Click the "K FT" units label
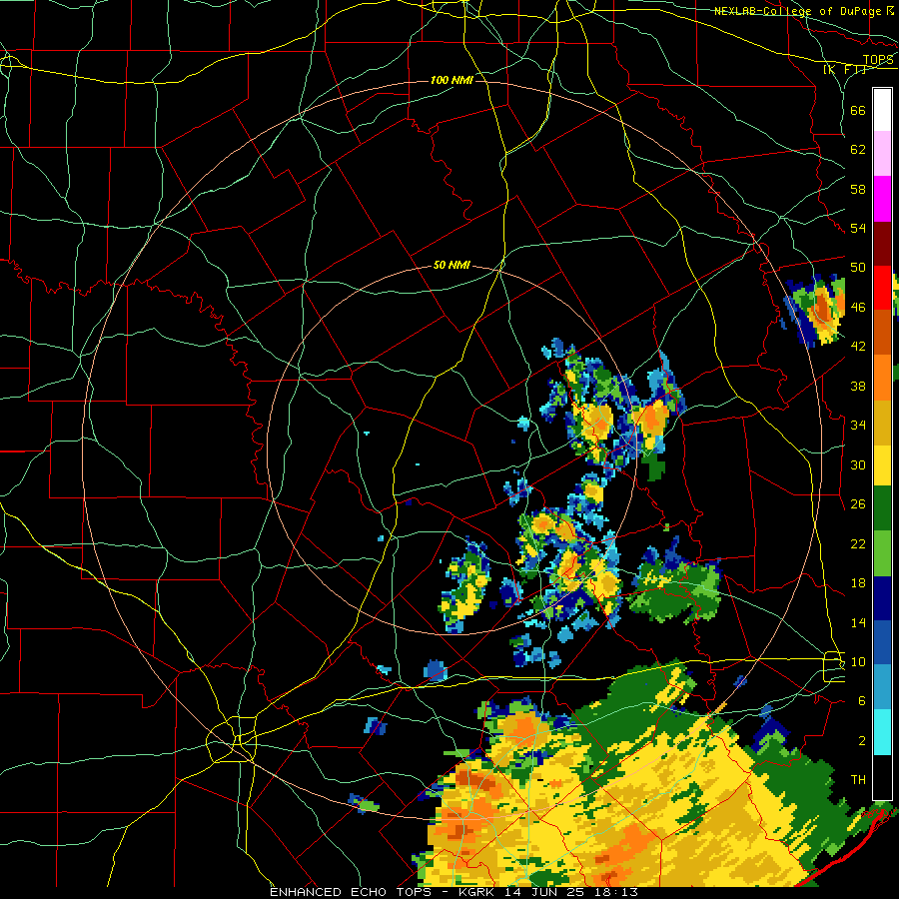 tap(844, 69)
